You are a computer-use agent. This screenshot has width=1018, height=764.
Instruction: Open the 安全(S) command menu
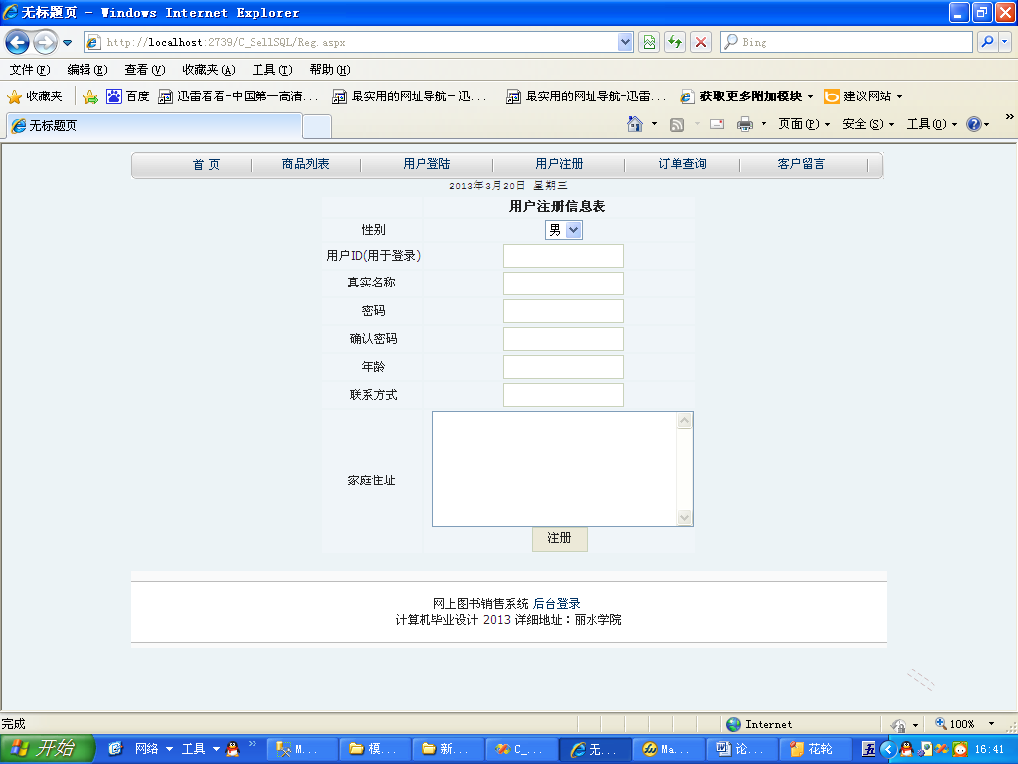pyautogui.click(x=868, y=124)
